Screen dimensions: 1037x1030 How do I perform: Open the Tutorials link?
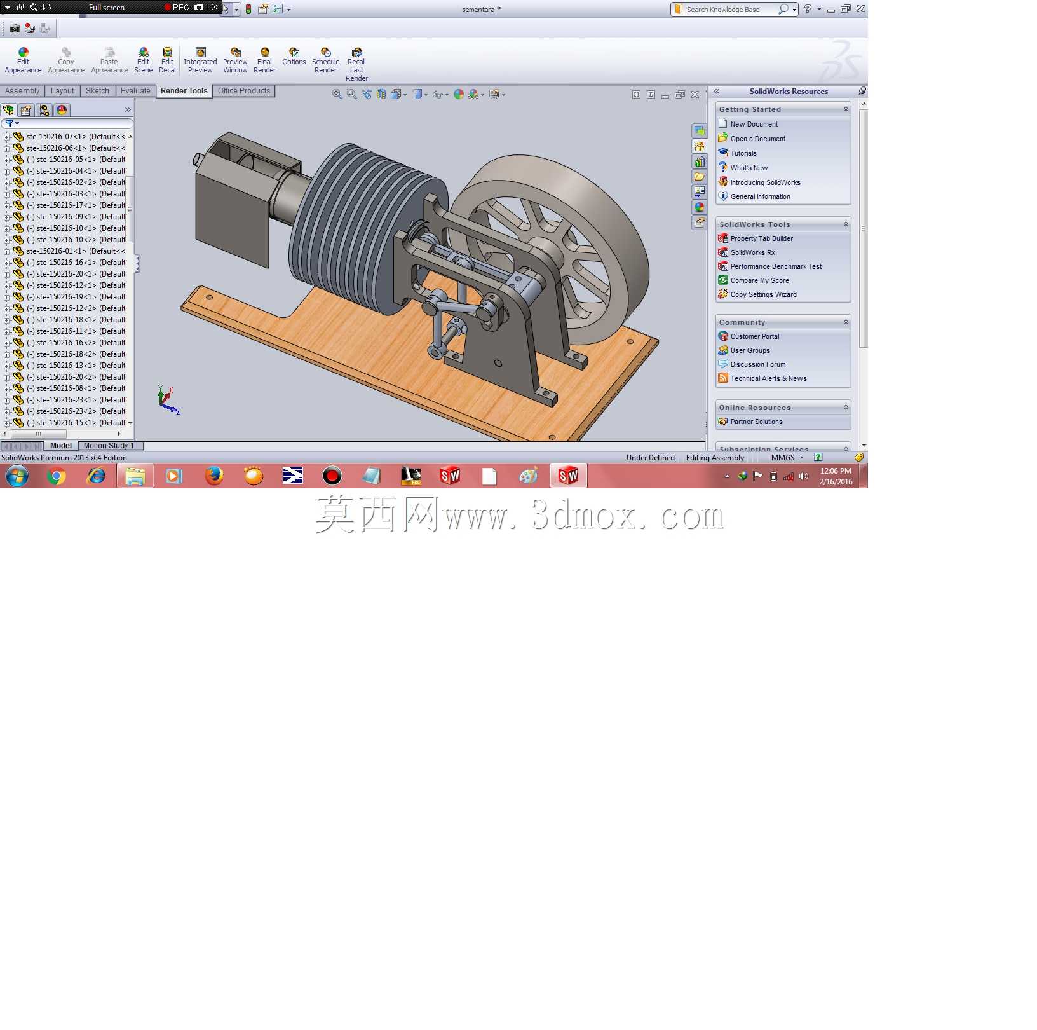(743, 153)
